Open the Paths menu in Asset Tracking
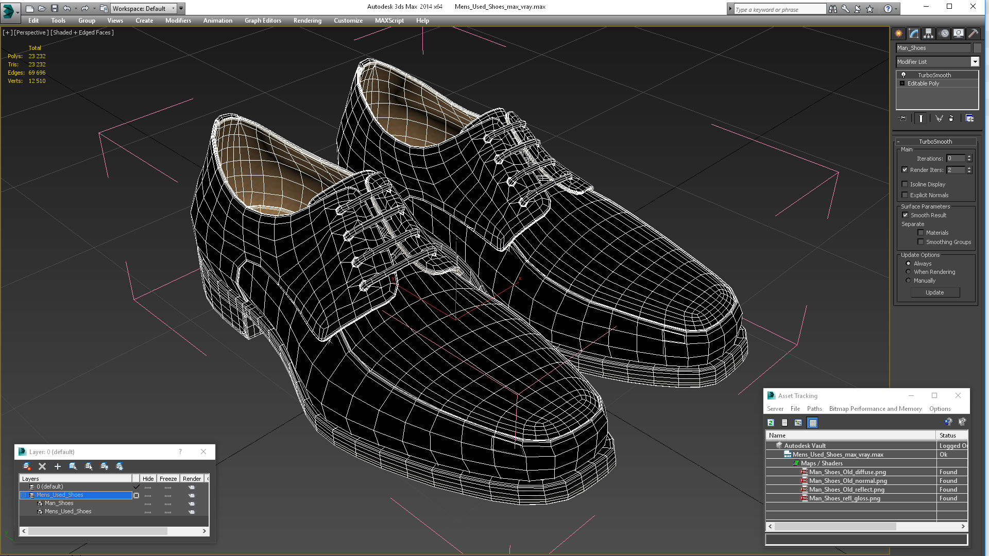The width and height of the screenshot is (989, 556). click(814, 409)
